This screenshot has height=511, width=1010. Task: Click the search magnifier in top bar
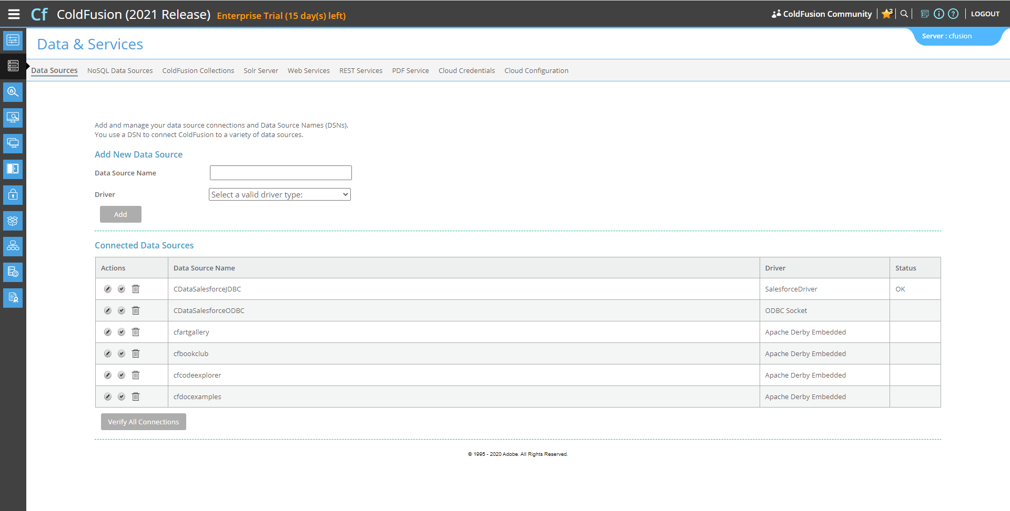(904, 14)
